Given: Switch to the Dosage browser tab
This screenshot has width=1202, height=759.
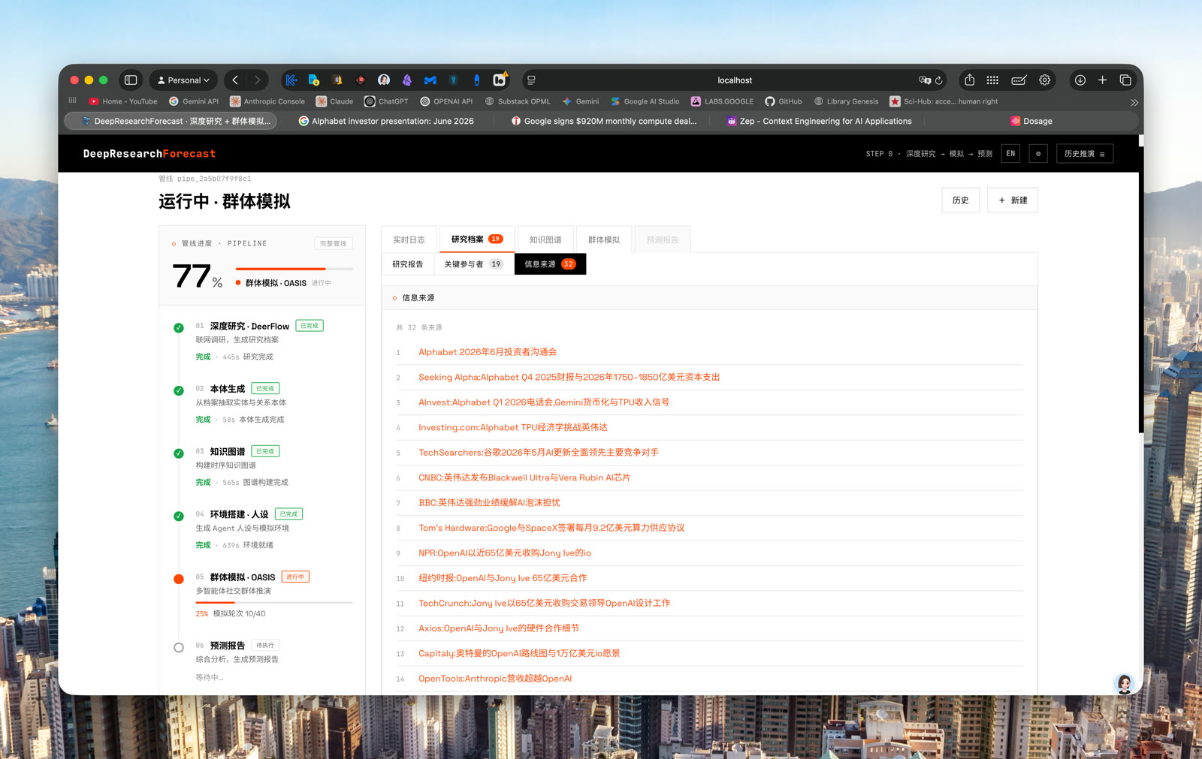Looking at the screenshot, I should click(x=1031, y=121).
